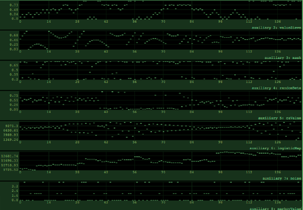Click the 'auxiliary 4: randomBeta' title

click(276, 88)
